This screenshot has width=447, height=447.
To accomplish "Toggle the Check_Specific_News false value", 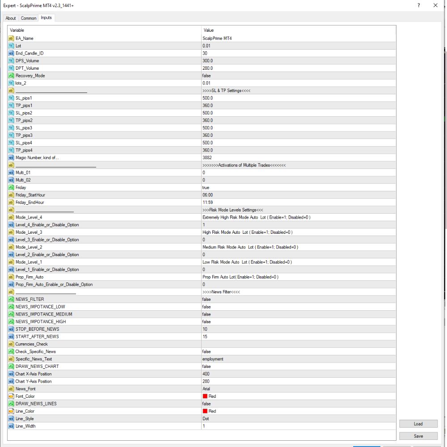I will (299, 351).
